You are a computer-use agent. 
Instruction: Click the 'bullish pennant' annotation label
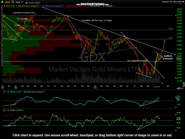click(x=168, y=57)
